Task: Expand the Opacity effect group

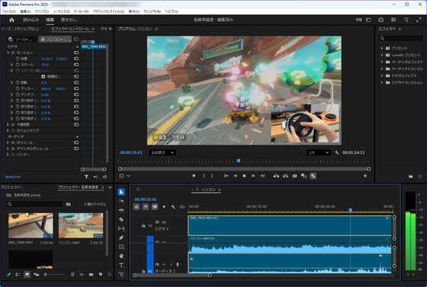Action: click(8, 125)
